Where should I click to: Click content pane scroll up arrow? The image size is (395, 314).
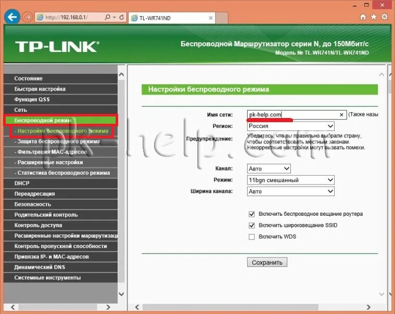(x=381, y=74)
